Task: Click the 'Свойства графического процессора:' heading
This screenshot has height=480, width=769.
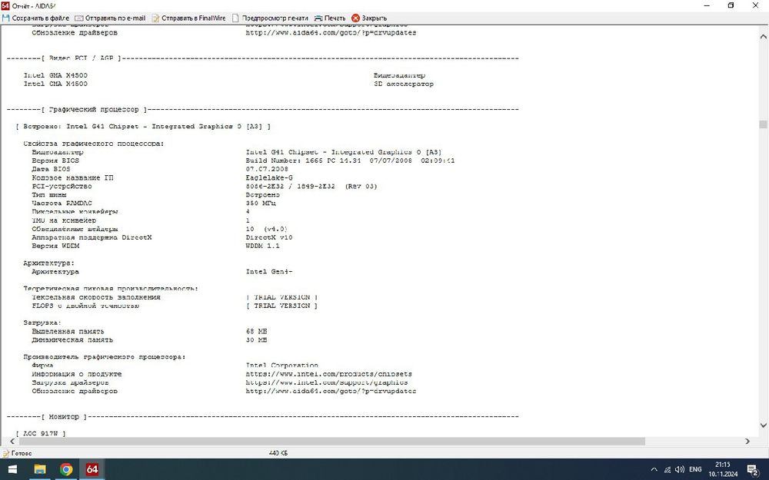Action: [x=94, y=144]
